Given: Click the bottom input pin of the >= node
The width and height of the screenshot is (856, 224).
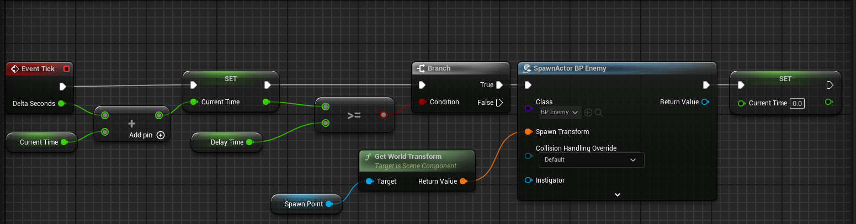Looking at the screenshot, I should tap(326, 123).
